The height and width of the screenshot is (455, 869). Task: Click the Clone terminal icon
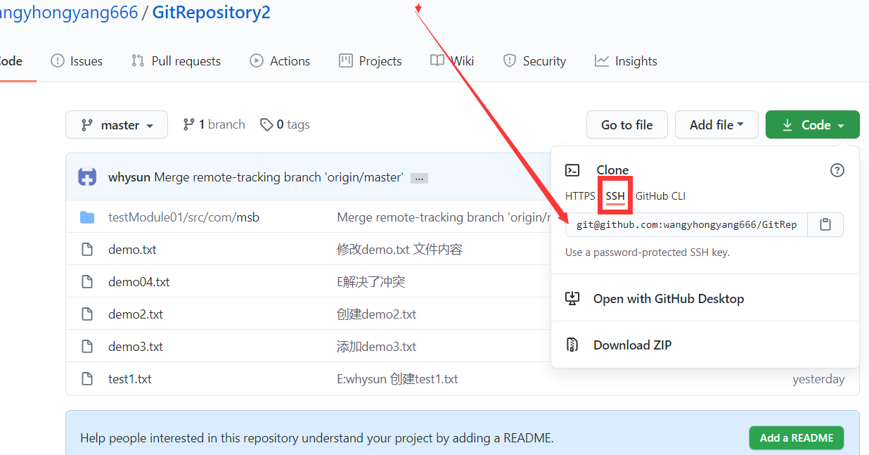coord(573,170)
